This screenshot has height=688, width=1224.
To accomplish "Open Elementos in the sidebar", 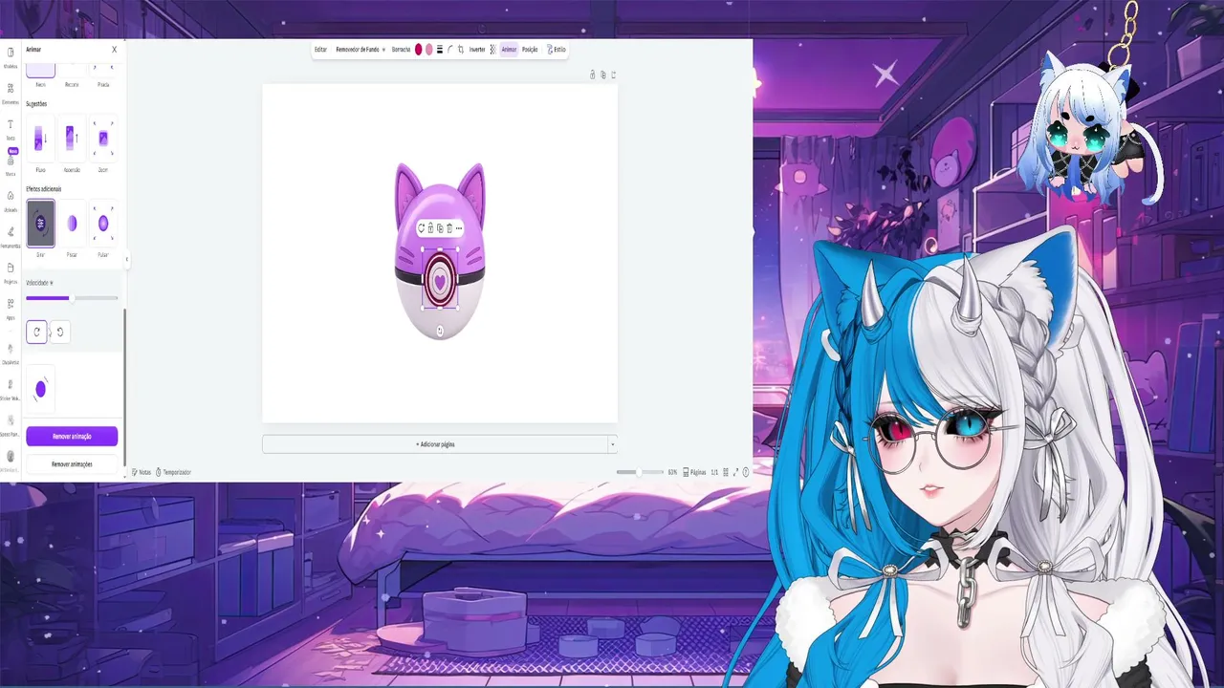I will (x=11, y=93).
